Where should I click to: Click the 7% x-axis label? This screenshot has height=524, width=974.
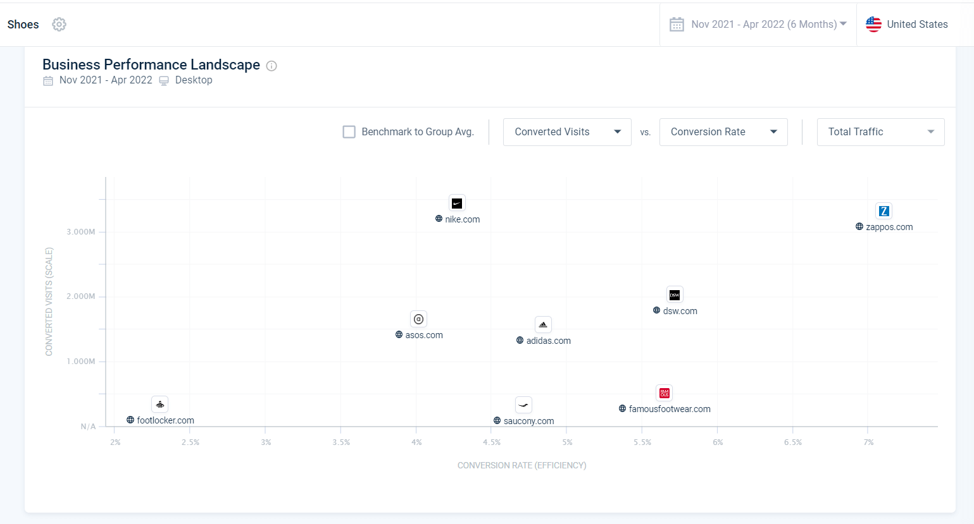(x=868, y=442)
